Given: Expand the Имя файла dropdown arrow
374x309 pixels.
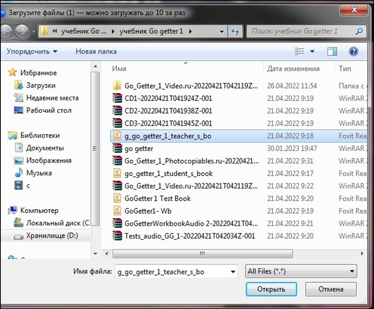Looking at the screenshot, I should tap(233, 271).
